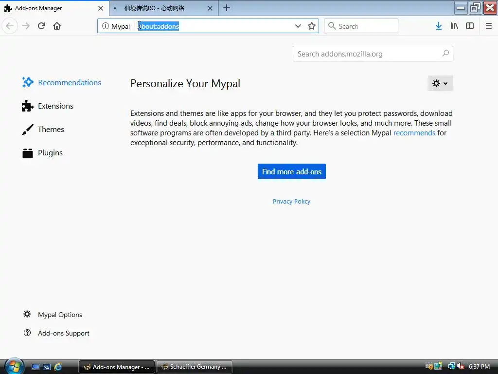Click the Themes brush icon
Screen dimensions: 498x374
point(28,130)
